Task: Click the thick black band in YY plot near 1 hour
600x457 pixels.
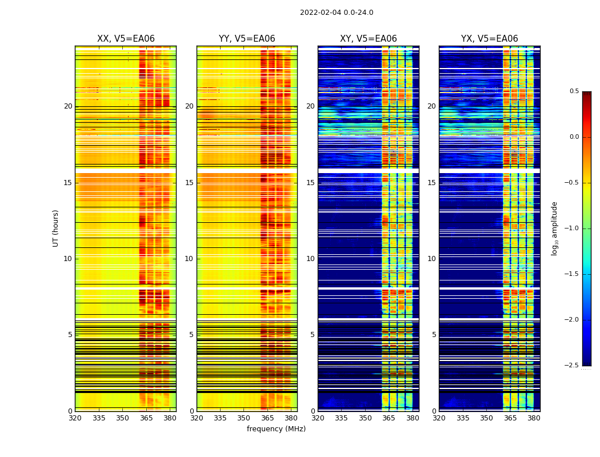Action: coord(247,392)
